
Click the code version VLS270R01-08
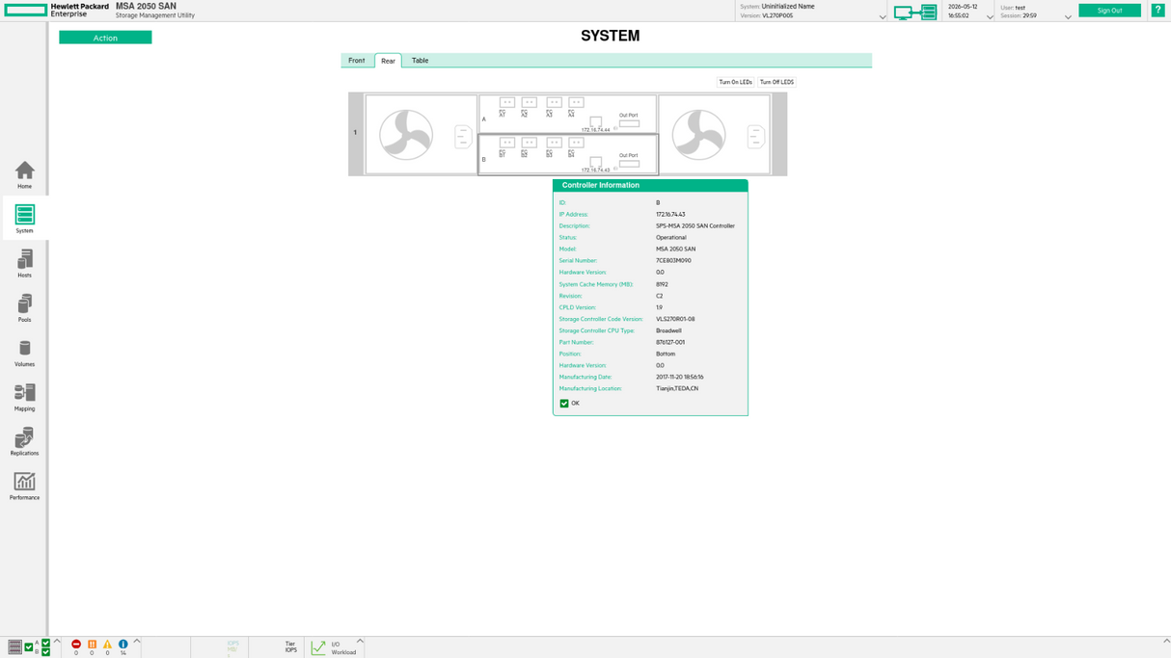tap(675, 319)
